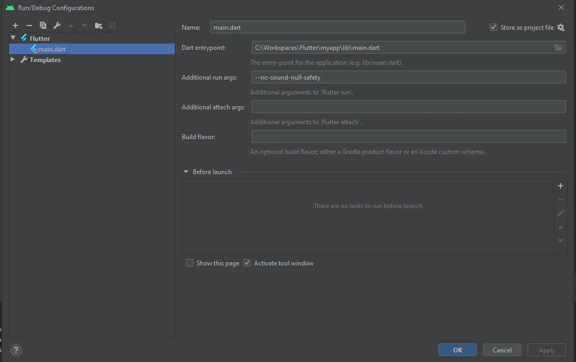This screenshot has width=576, height=362.
Task: Expand the Templates tree node
Action: pos(13,59)
